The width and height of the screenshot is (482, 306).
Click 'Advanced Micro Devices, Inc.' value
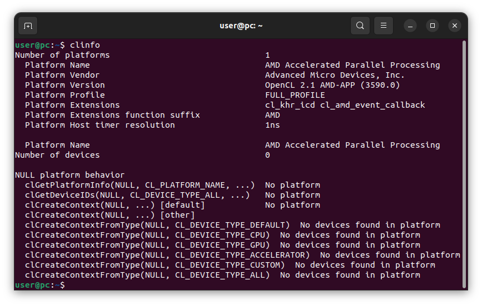coord(335,75)
